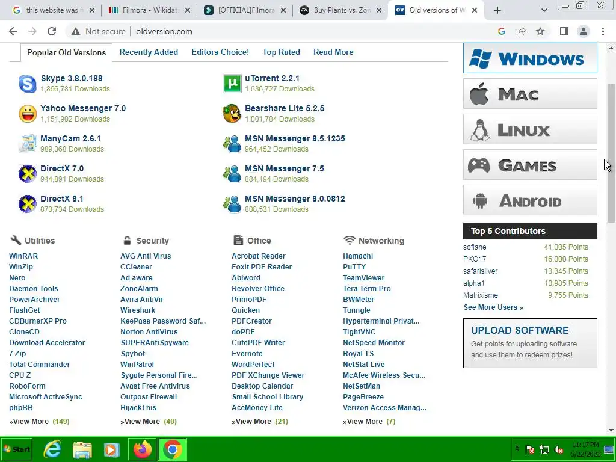Open the CCleaner link
Image resolution: width=616 pixels, height=462 pixels.
[x=136, y=266]
